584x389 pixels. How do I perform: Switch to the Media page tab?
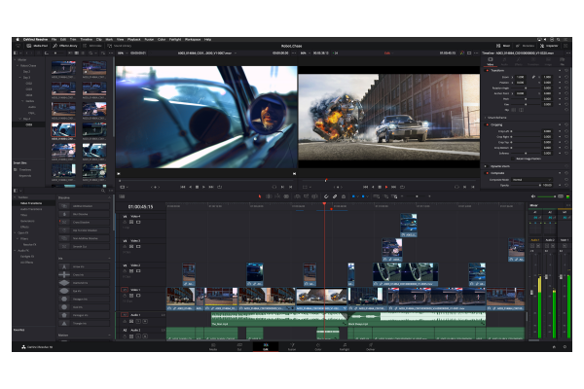213,346
